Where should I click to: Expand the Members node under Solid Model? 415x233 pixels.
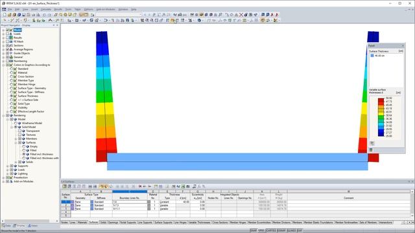tap(16, 139)
